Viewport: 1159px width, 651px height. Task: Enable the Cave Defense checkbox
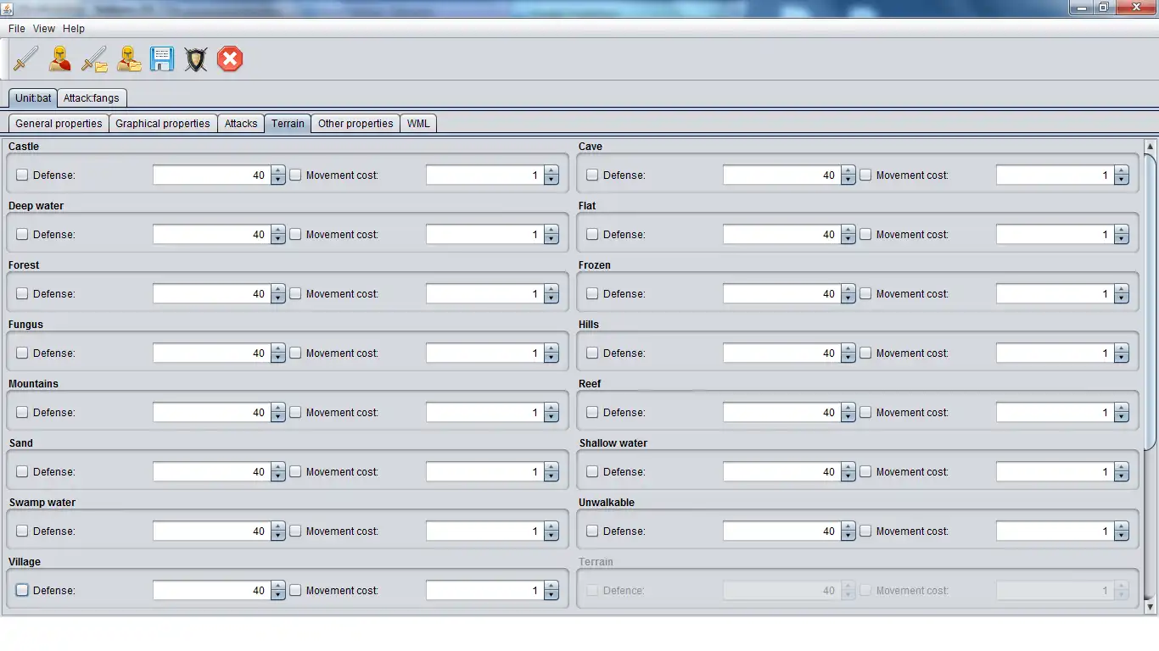592,175
